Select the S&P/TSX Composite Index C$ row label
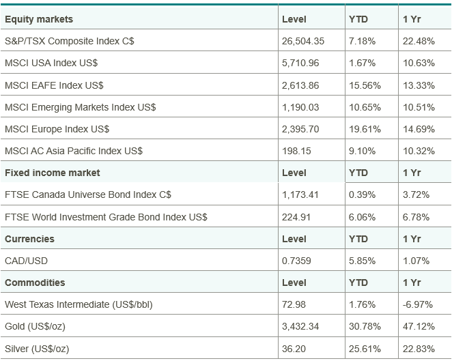The image size is (452, 361). point(70,41)
